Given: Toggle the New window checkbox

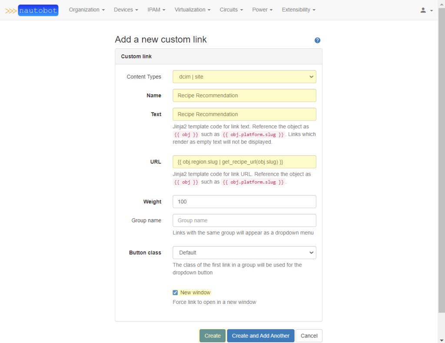Looking at the screenshot, I should 175,293.
